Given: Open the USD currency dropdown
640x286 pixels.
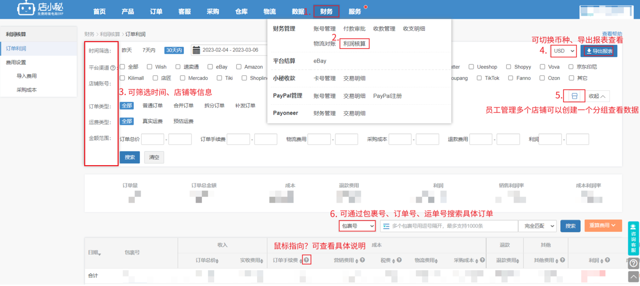Looking at the screenshot, I should point(564,51).
